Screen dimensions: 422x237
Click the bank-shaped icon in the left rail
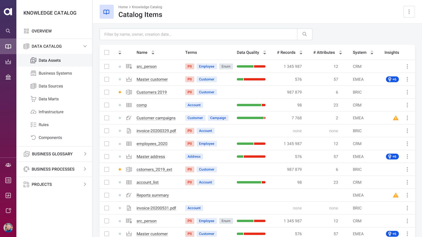pos(8,77)
